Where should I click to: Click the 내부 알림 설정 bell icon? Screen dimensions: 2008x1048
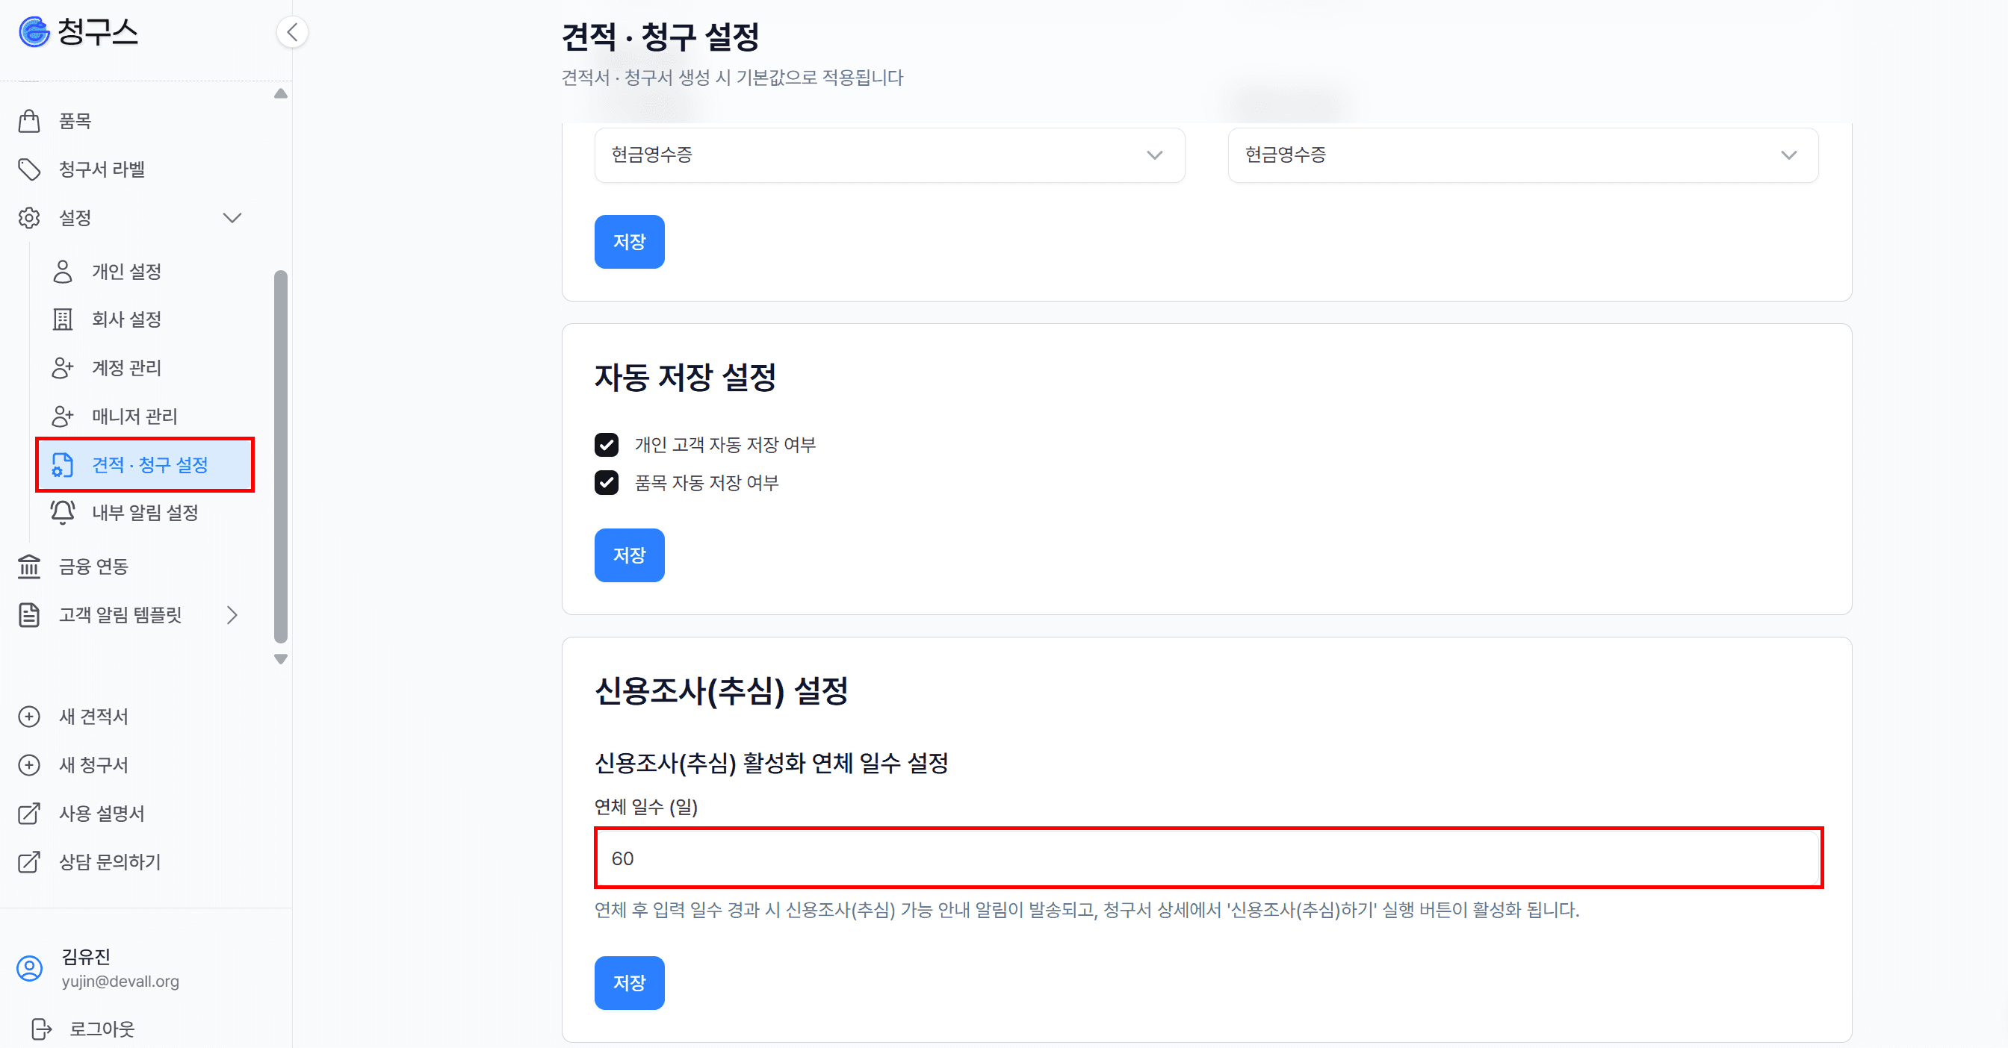coord(62,512)
